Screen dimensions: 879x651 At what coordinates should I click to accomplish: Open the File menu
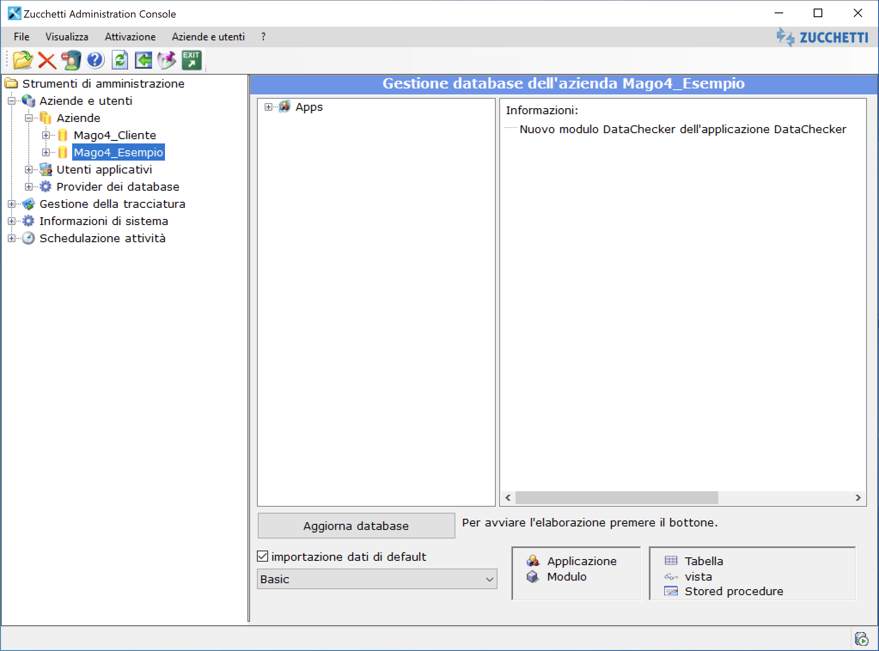coord(21,37)
